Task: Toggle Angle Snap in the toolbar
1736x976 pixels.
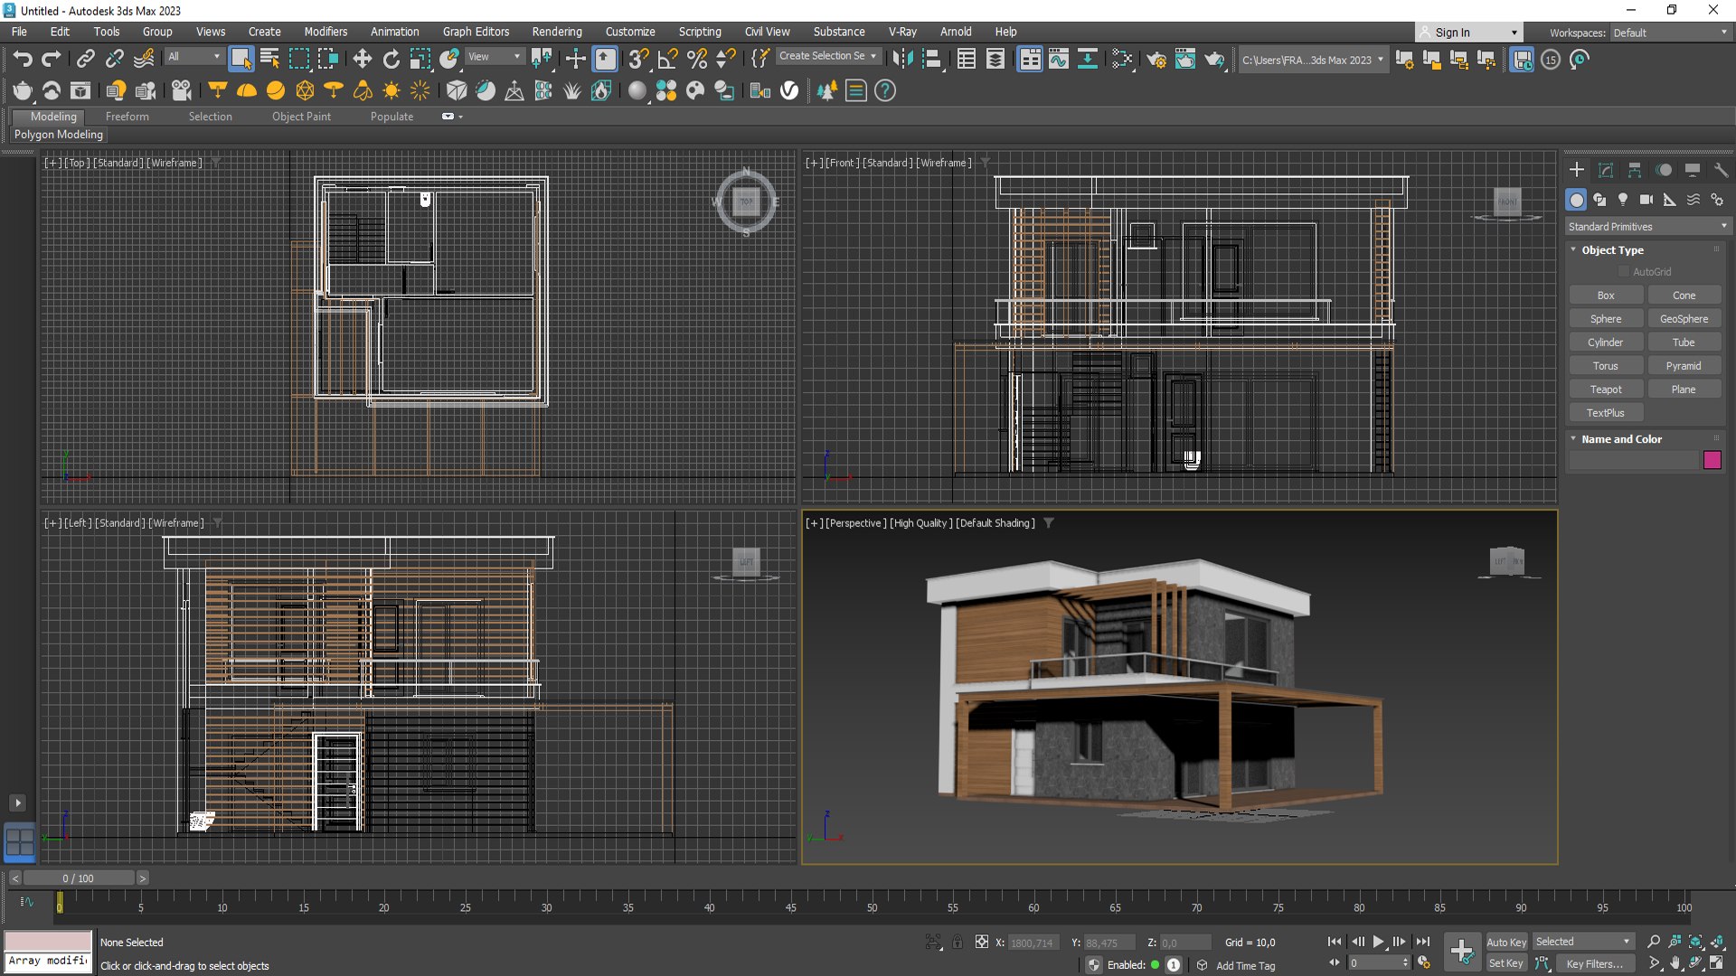Action: click(x=667, y=60)
